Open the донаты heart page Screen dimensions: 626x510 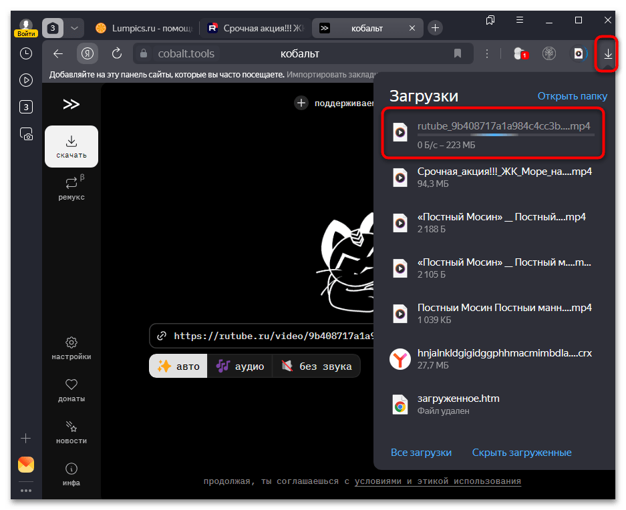point(71,391)
